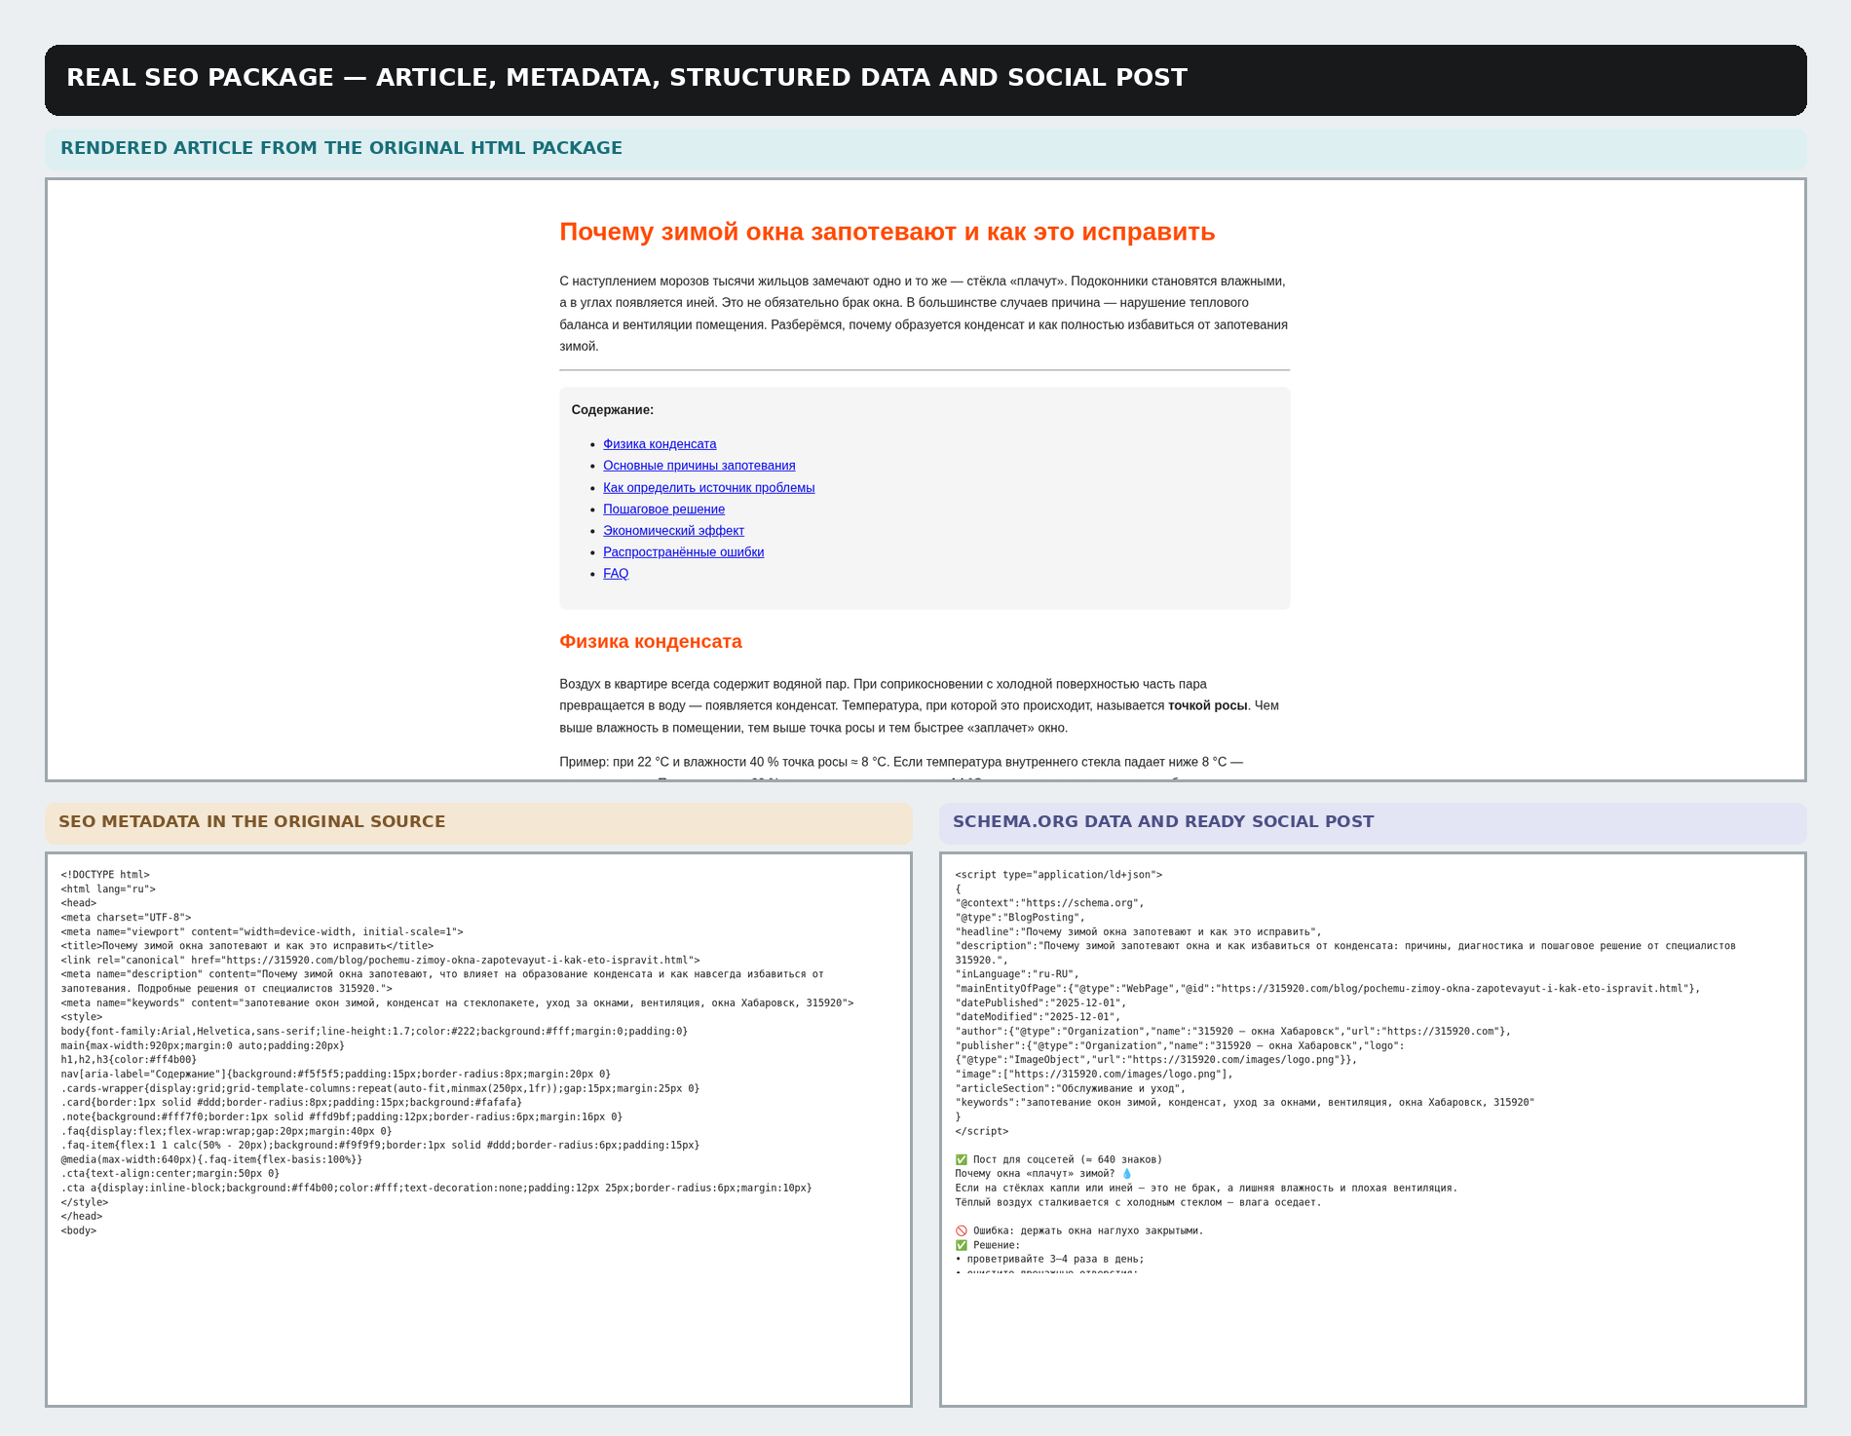Click the '<!DOCTYPE html>' code line

click(x=105, y=875)
